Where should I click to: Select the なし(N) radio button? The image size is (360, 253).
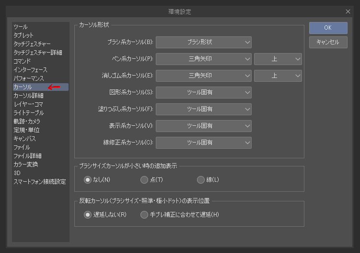pos(87,180)
